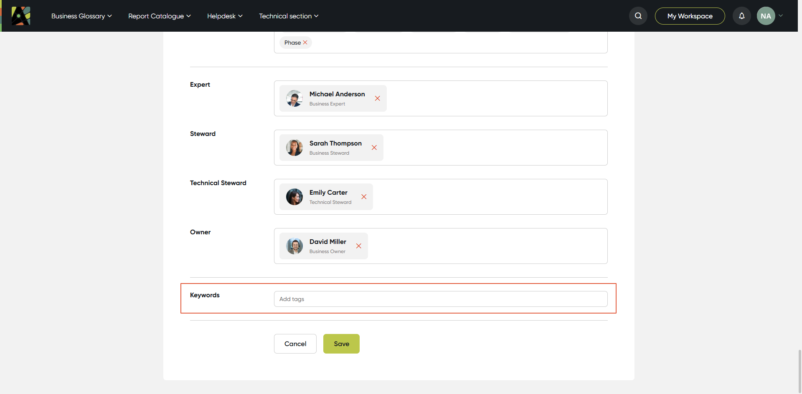The width and height of the screenshot is (802, 394).
Task: Click the NA user avatar
Action: 766,16
